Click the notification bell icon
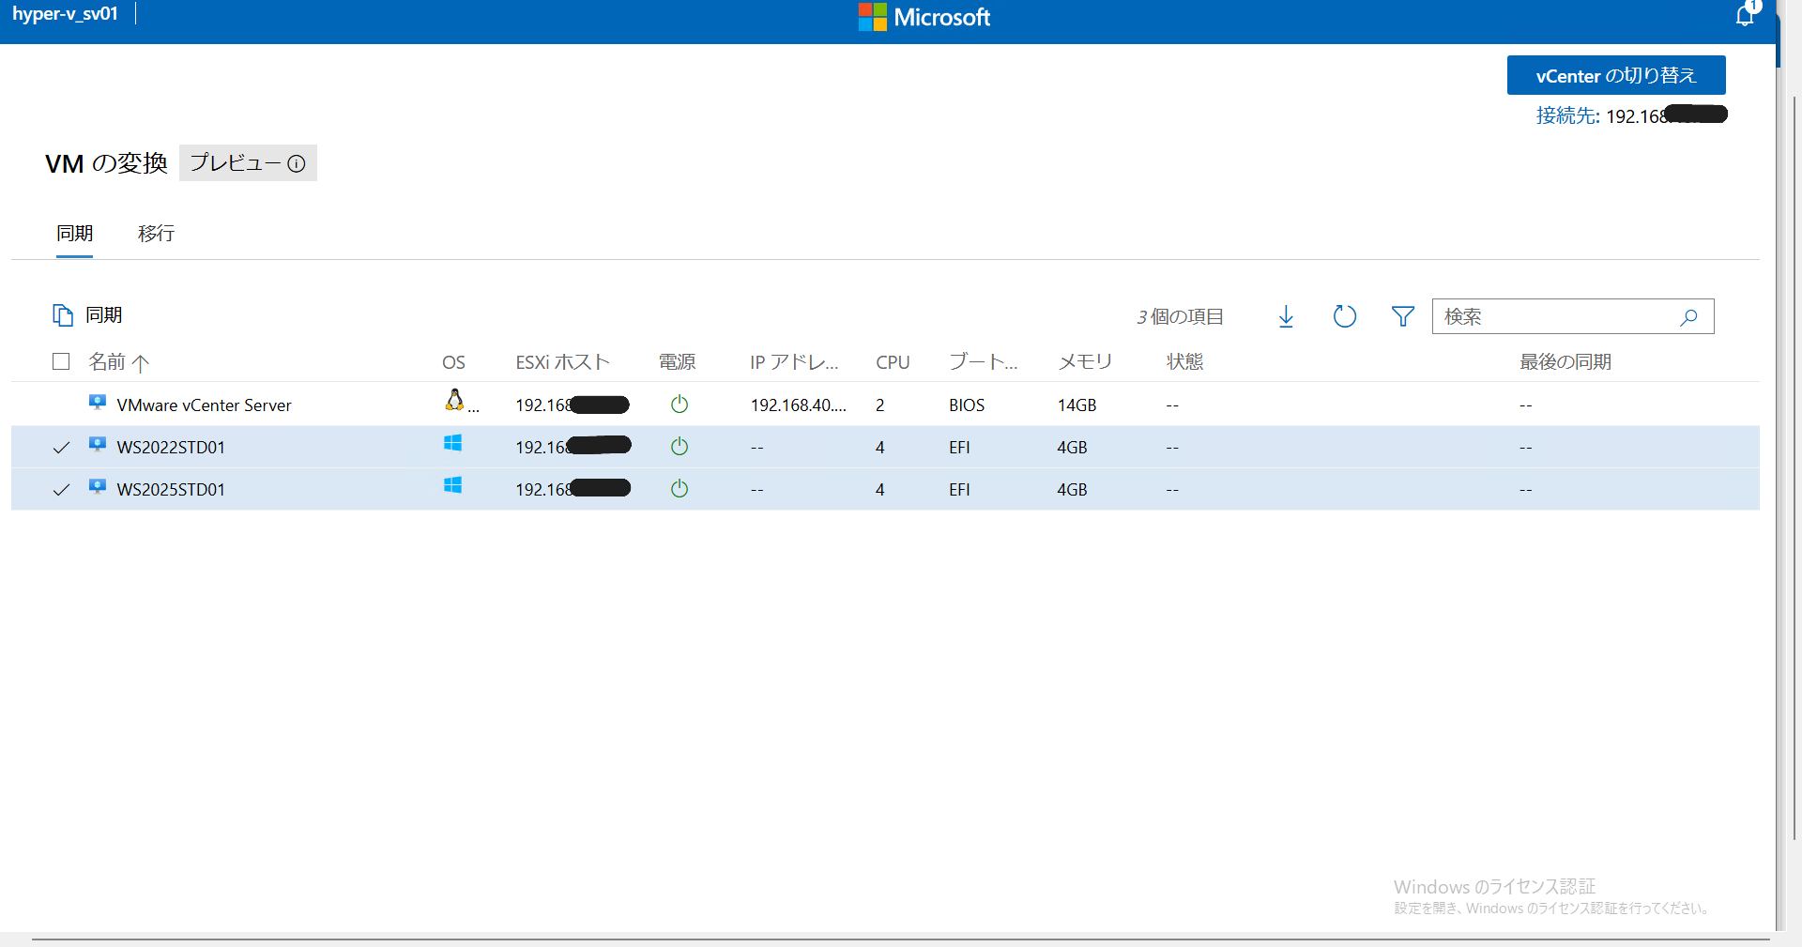Viewport: 1802px width, 947px height. click(1745, 16)
